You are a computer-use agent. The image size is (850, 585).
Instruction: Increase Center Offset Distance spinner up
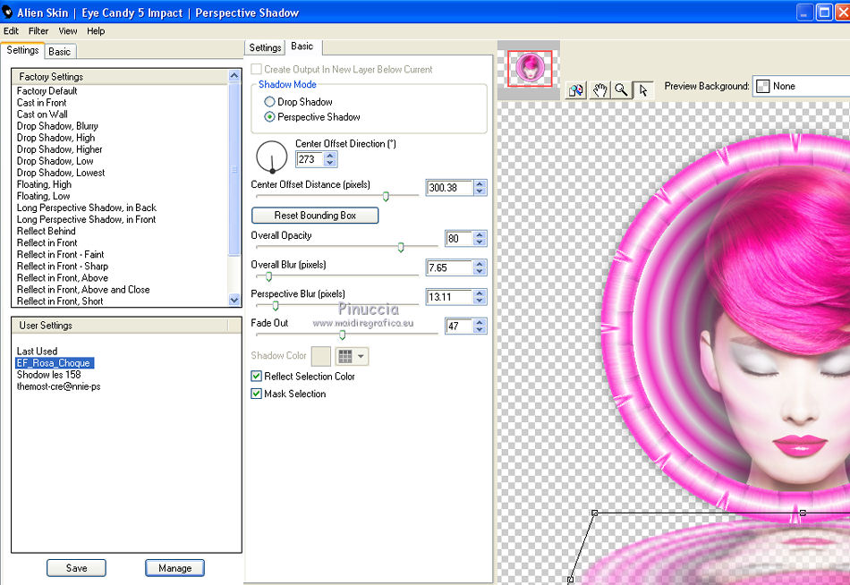tap(480, 183)
